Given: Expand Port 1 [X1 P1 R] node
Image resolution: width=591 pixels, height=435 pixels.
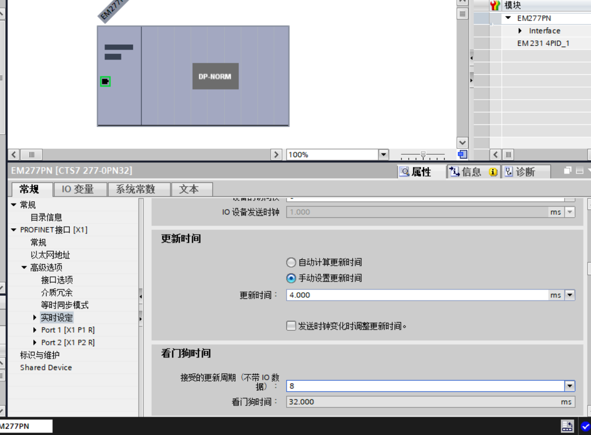Looking at the screenshot, I should click(x=35, y=330).
